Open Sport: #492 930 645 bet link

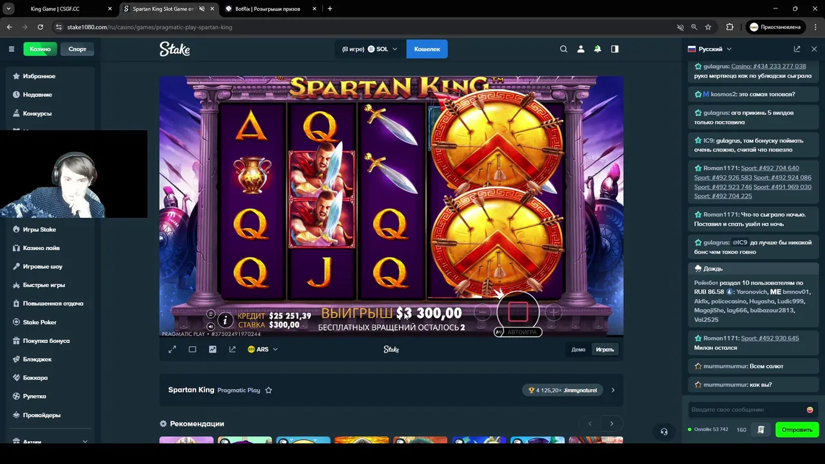point(770,338)
